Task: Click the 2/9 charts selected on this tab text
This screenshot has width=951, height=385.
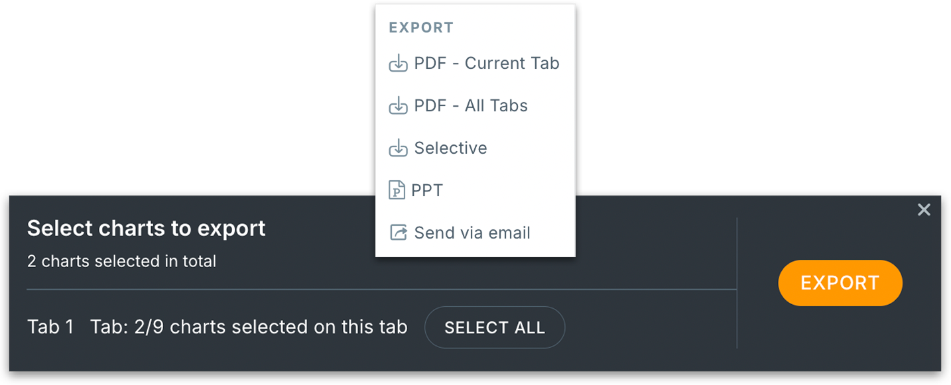Action: (249, 327)
